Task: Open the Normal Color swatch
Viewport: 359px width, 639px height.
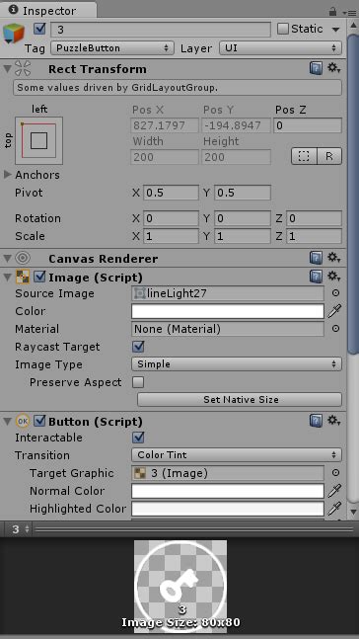Action: (x=228, y=491)
